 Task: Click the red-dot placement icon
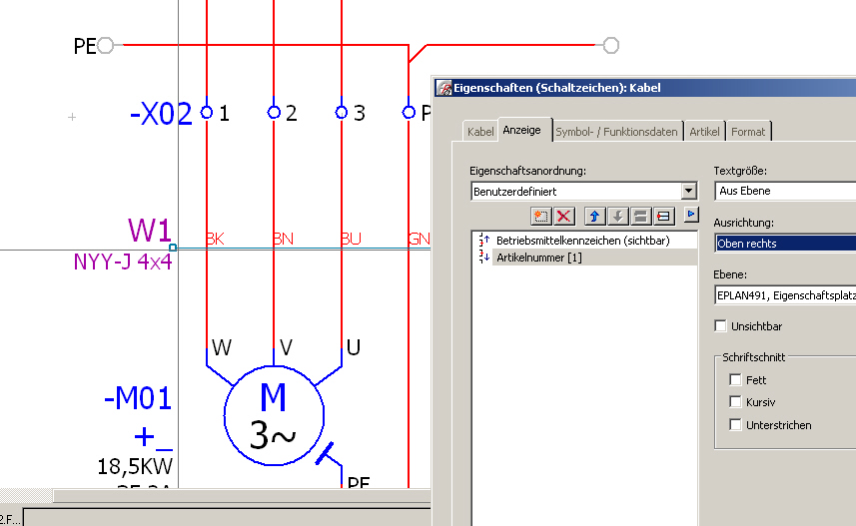pyautogui.click(x=663, y=217)
